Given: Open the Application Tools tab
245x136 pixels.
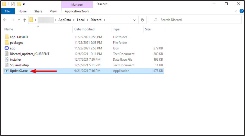Looking at the screenshot, I should (x=77, y=11).
